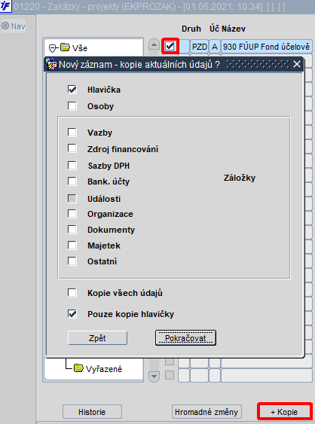
Task: Toggle the highlighted row selection checkbox
Action: point(170,46)
